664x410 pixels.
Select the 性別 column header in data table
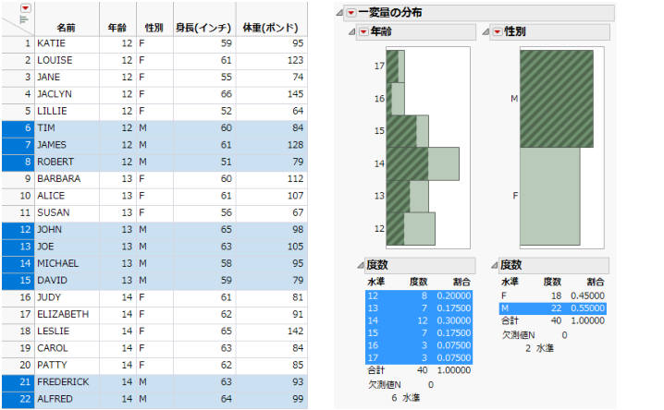154,28
